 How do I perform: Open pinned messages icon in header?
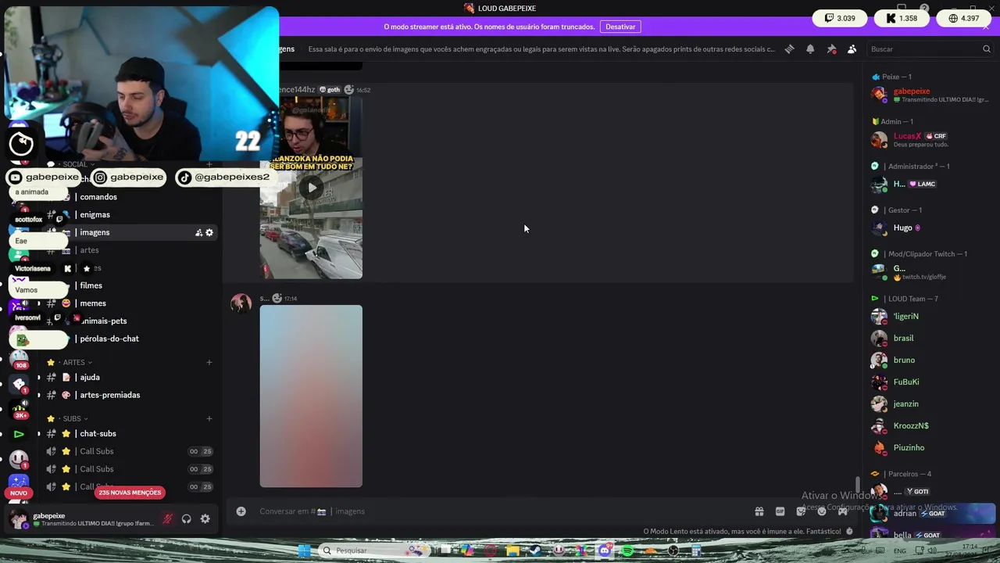pos(831,49)
